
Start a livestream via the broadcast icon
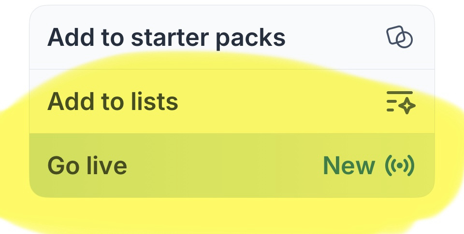(x=400, y=165)
